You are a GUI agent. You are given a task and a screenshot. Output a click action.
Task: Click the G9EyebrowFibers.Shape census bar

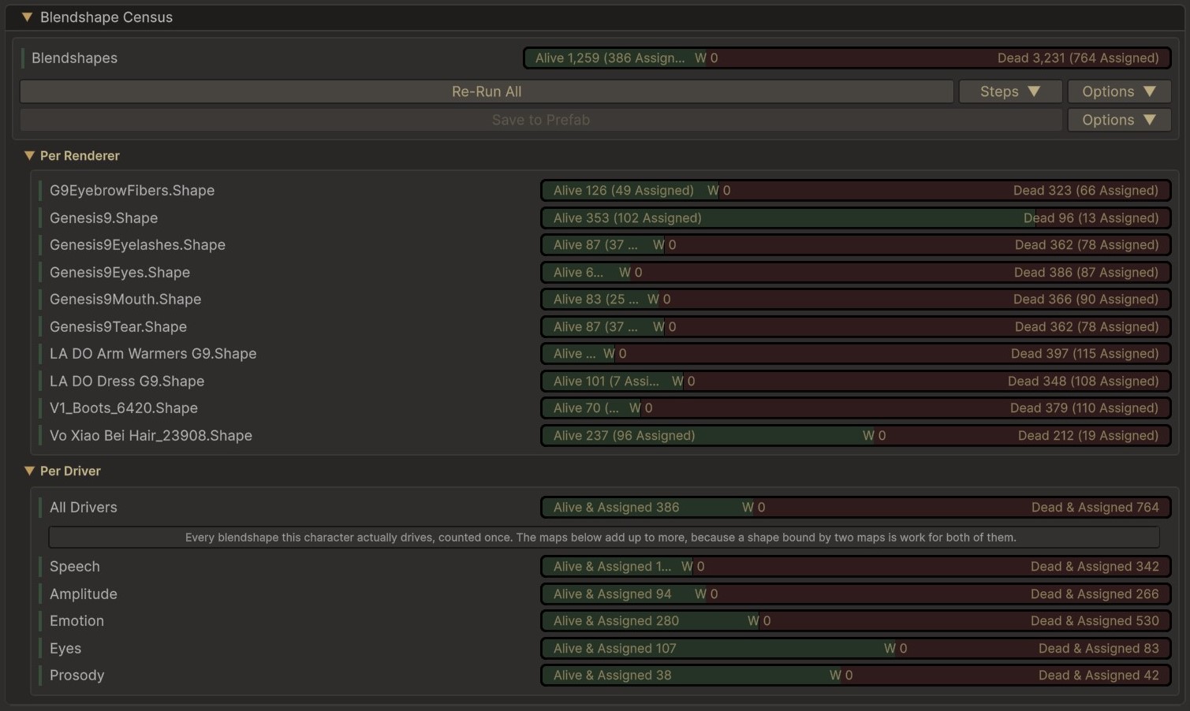point(856,191)
